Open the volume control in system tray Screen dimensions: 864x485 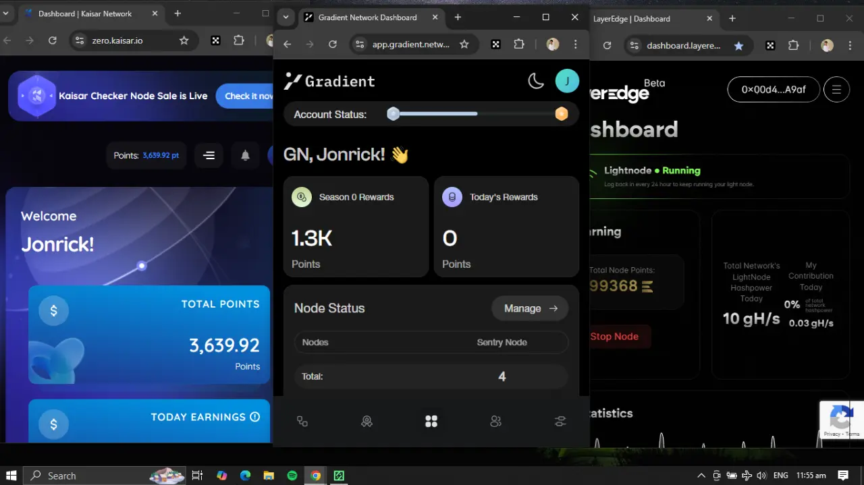pyautogui.click(x=762, y=476)
